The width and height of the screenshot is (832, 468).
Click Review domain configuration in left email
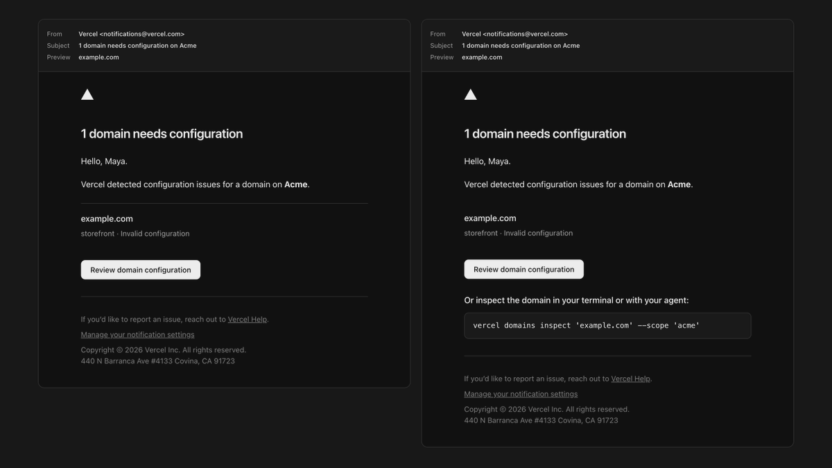click(x=141, y=270)
